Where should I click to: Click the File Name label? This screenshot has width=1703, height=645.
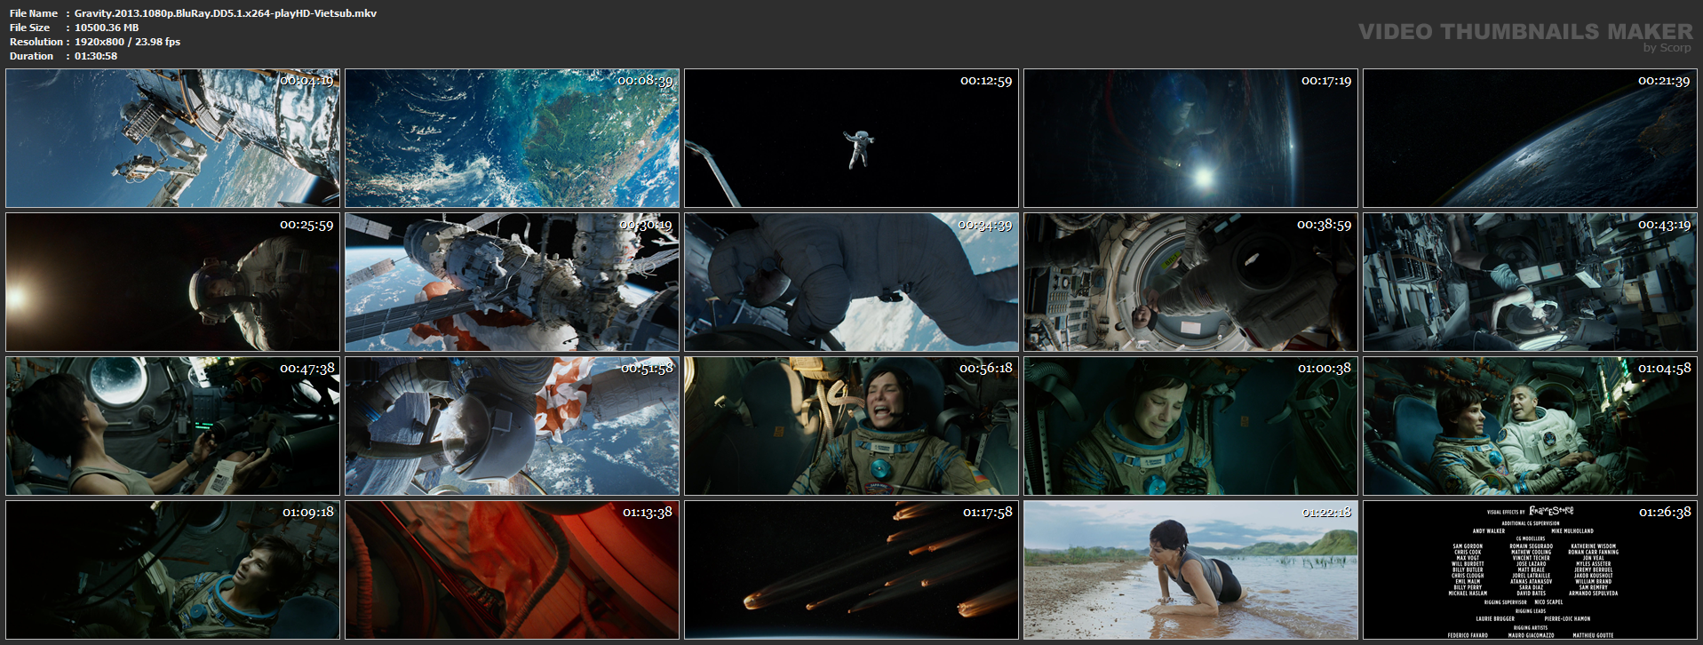34,13
